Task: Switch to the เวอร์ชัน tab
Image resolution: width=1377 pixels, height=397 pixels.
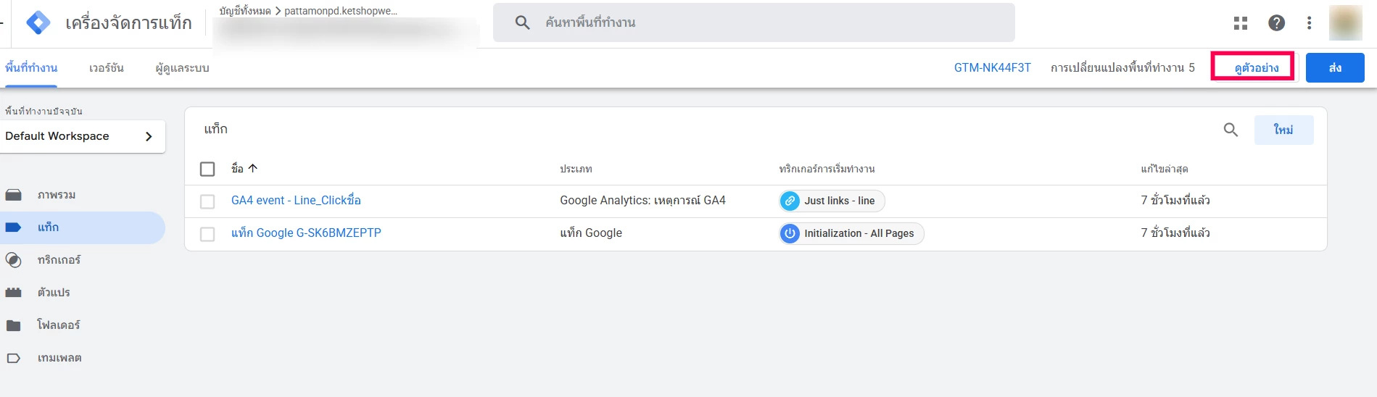Action: [107, 68]
